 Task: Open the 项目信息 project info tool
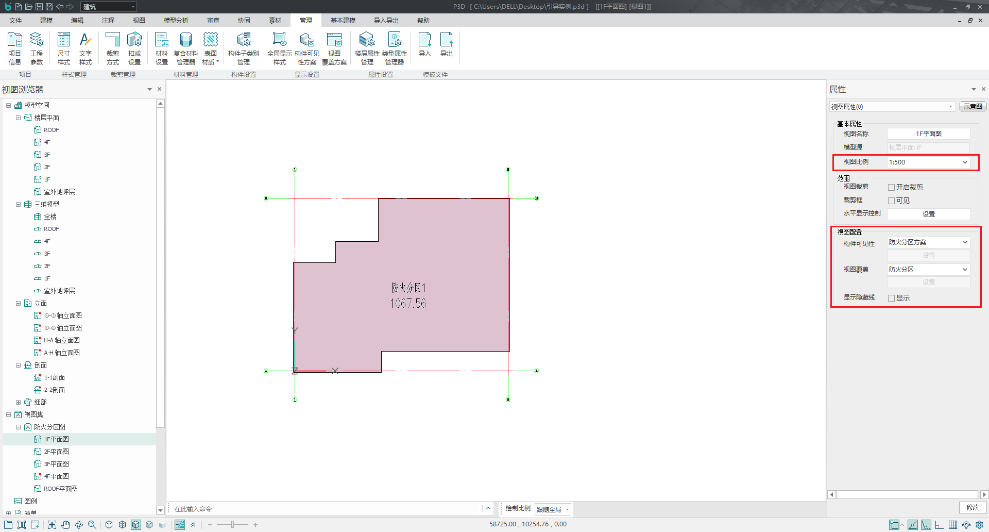tap(15, 48)
